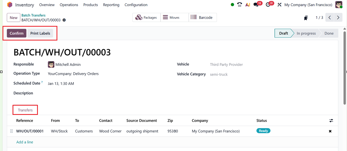
Task: Open the Activities clock showing 31 items
Action: (x=268, y=5)
